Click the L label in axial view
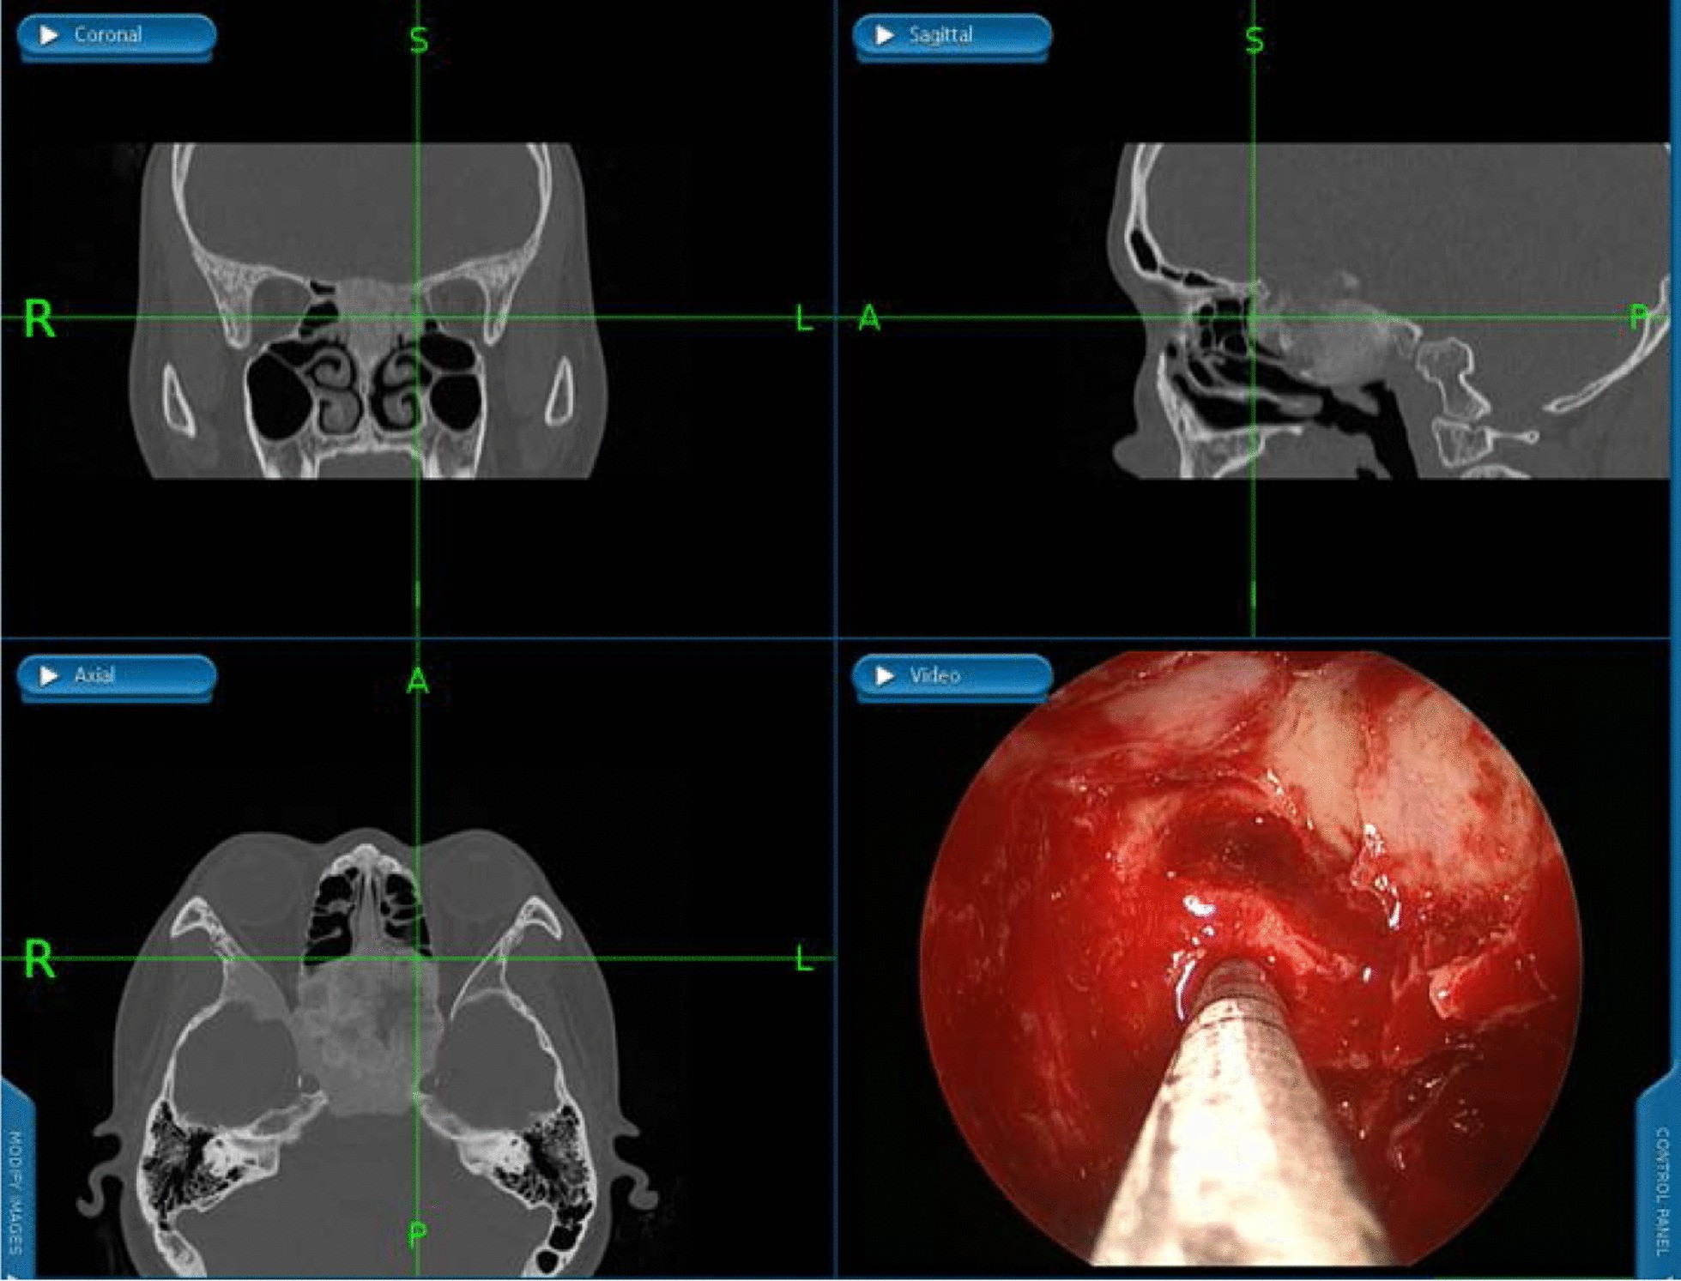 pyautogui.click(x=804, y=958)
